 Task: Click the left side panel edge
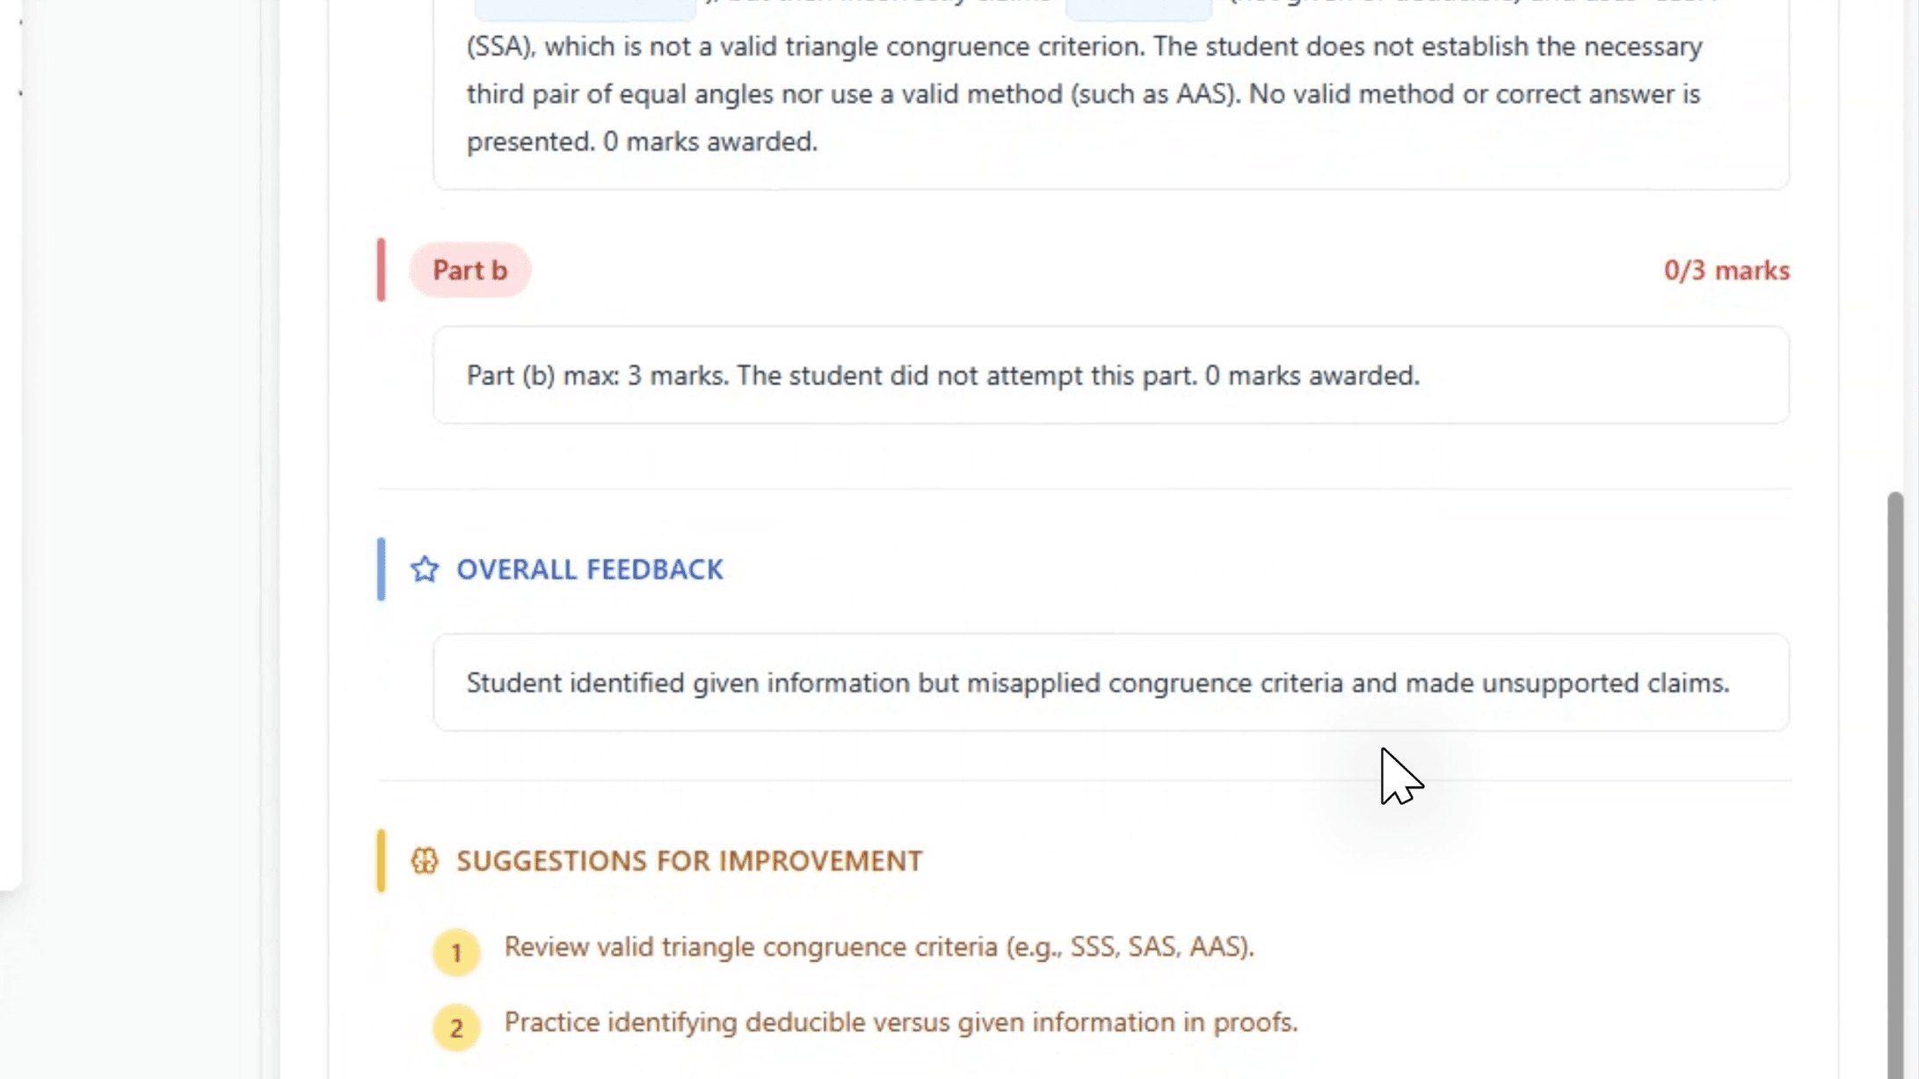(11, 445)
